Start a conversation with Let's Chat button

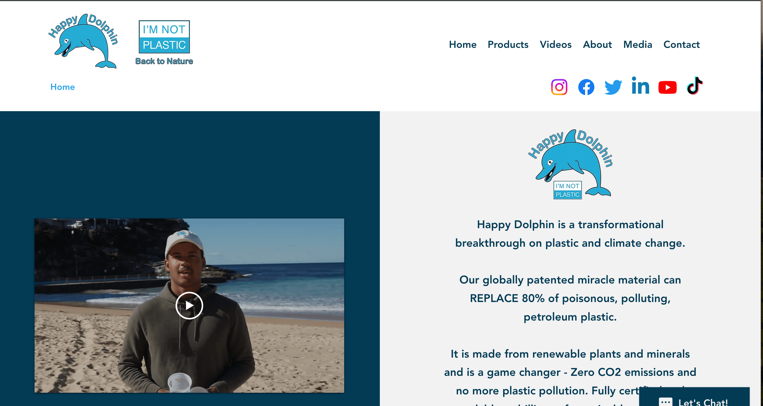tap(694, 397)
